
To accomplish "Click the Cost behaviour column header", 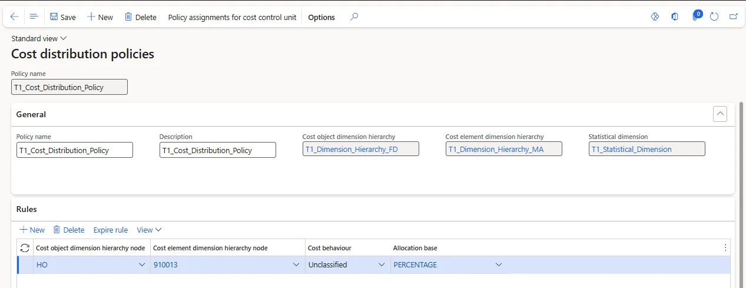I will (330, 248).
